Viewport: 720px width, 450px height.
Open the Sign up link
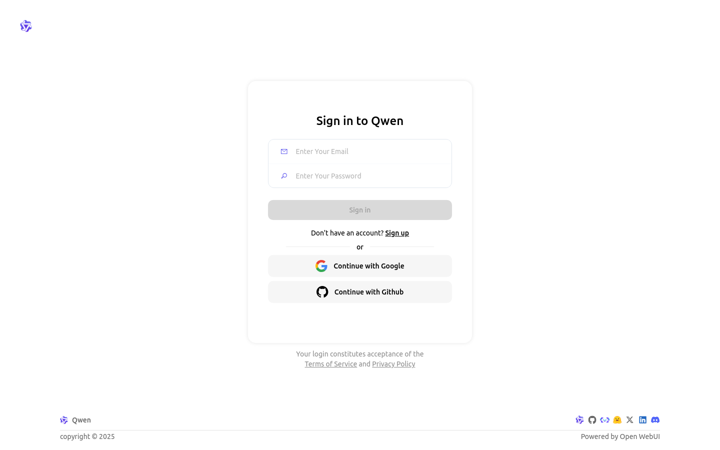click(397, 233)
